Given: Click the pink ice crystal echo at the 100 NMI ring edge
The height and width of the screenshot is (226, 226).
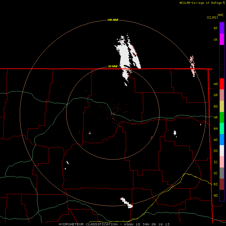Looking at the screenshot, I should 192,66.
